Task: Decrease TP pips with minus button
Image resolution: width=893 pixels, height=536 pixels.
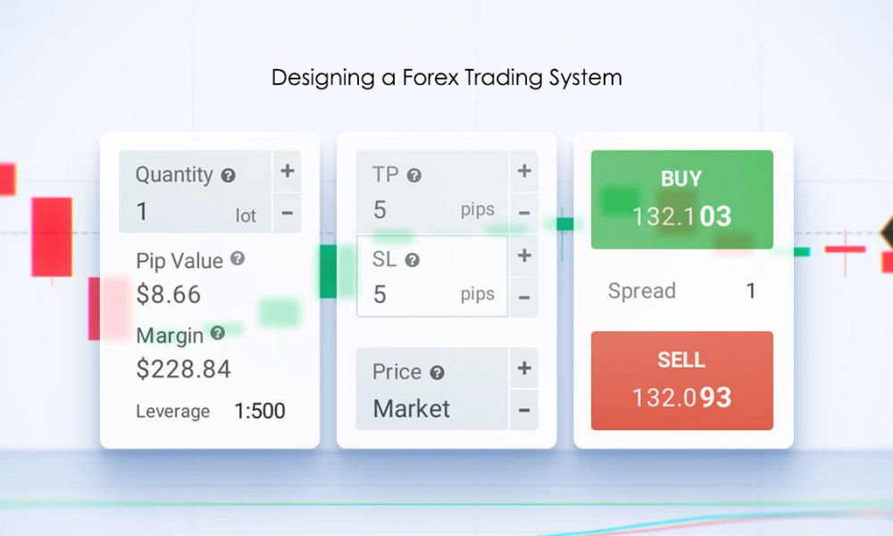Action: [524, 214]
